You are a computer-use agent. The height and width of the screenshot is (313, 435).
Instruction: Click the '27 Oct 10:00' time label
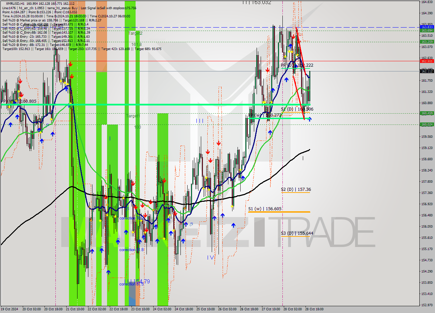click(271, 309)
